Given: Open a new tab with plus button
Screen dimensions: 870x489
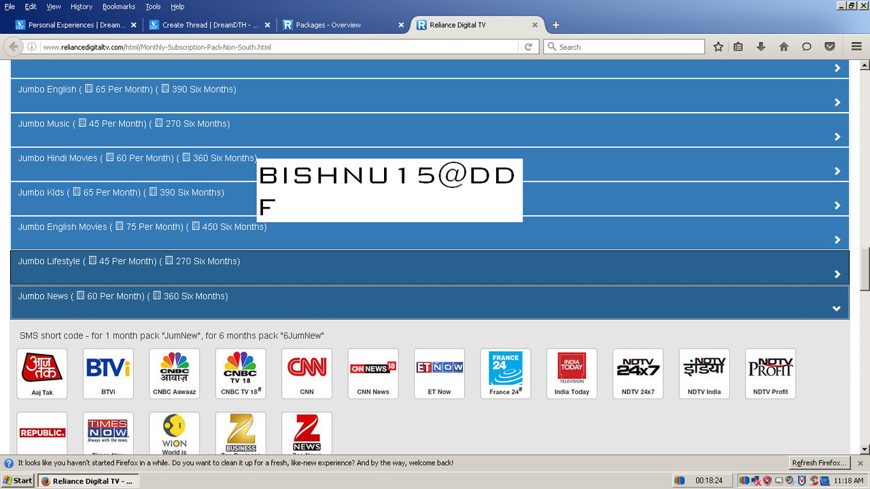Looking at the screenshot, I should tap(555, 25).
